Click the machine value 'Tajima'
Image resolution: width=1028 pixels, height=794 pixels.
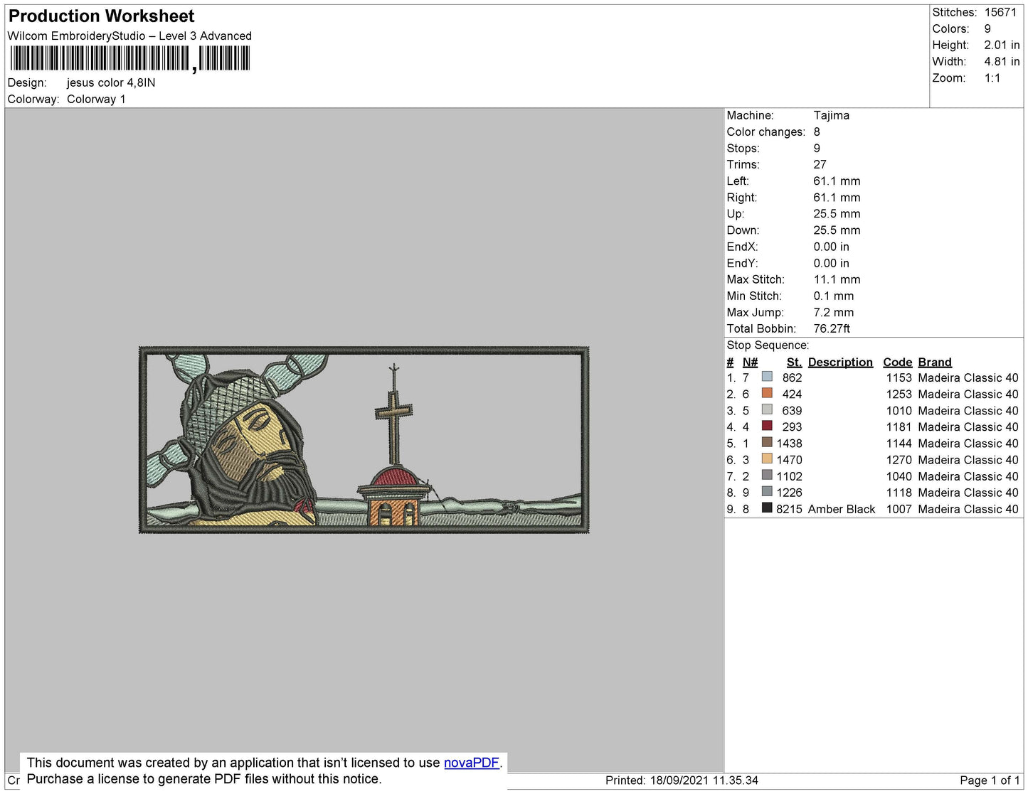[831, 115]
